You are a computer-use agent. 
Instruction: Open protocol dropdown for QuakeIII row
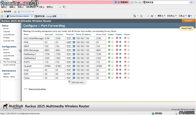71,66
